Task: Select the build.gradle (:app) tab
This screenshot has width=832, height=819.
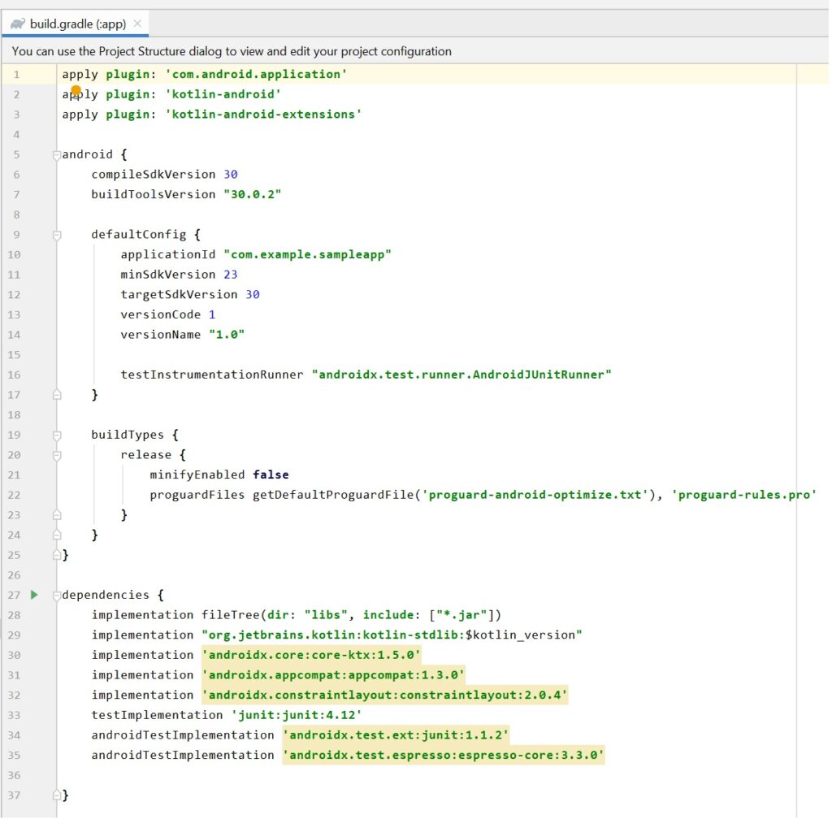Action: pyautogui.click(x=75, y=24)
